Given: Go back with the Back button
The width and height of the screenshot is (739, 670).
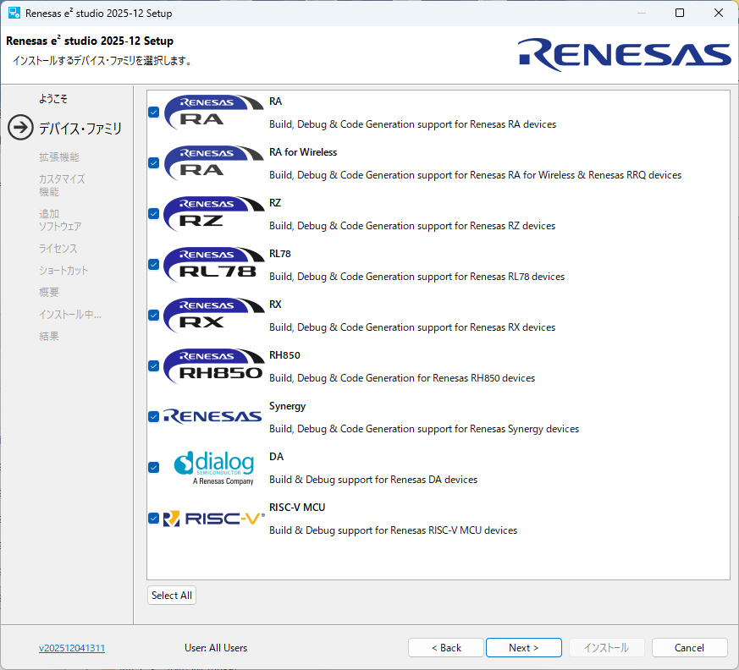Looking at the screenshot, I should 446,648.
